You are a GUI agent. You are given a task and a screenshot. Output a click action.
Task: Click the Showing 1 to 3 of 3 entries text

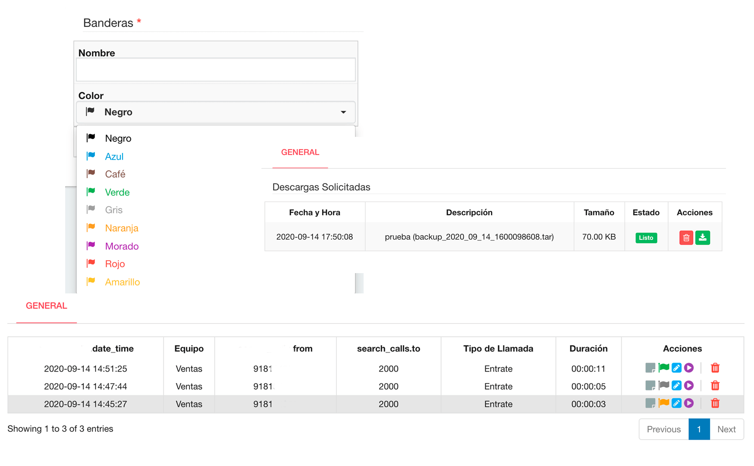click(60, 429)
